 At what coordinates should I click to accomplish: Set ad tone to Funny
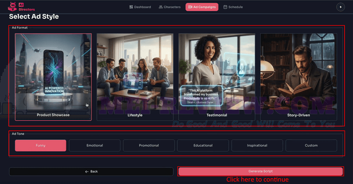pos(40,145)
